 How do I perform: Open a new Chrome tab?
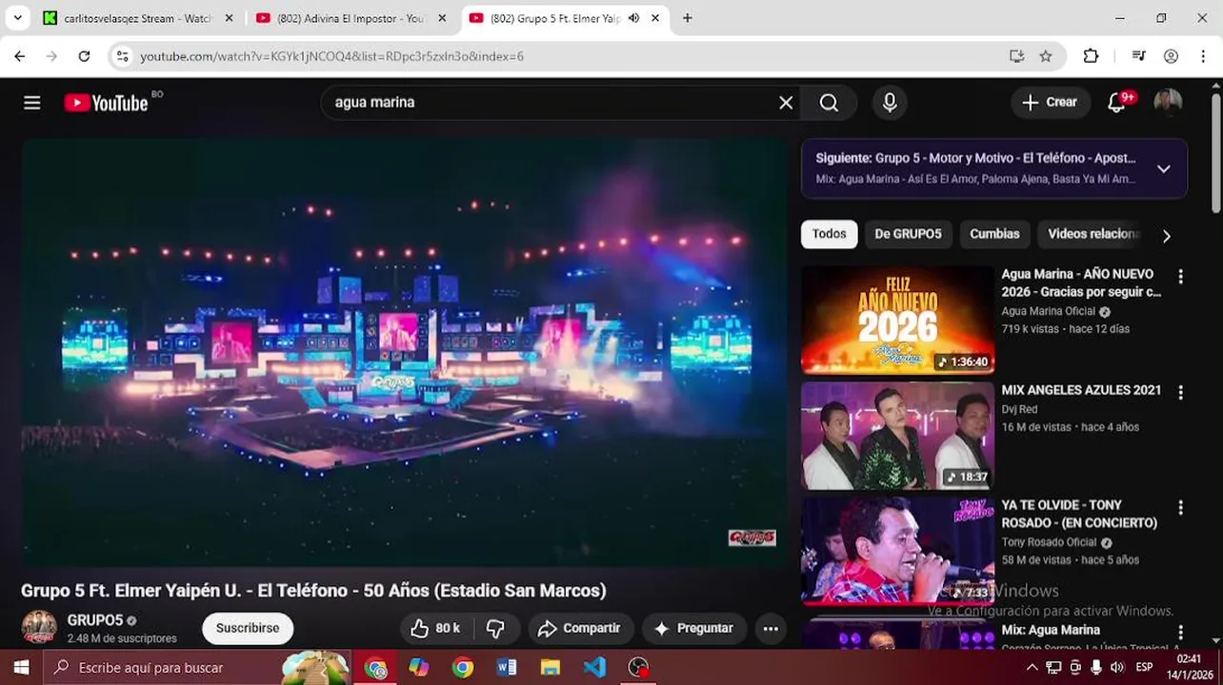point(687,18)
